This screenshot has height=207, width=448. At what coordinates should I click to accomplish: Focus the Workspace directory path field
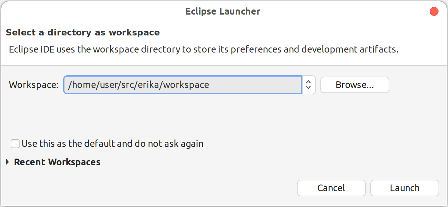click(183, 85)
